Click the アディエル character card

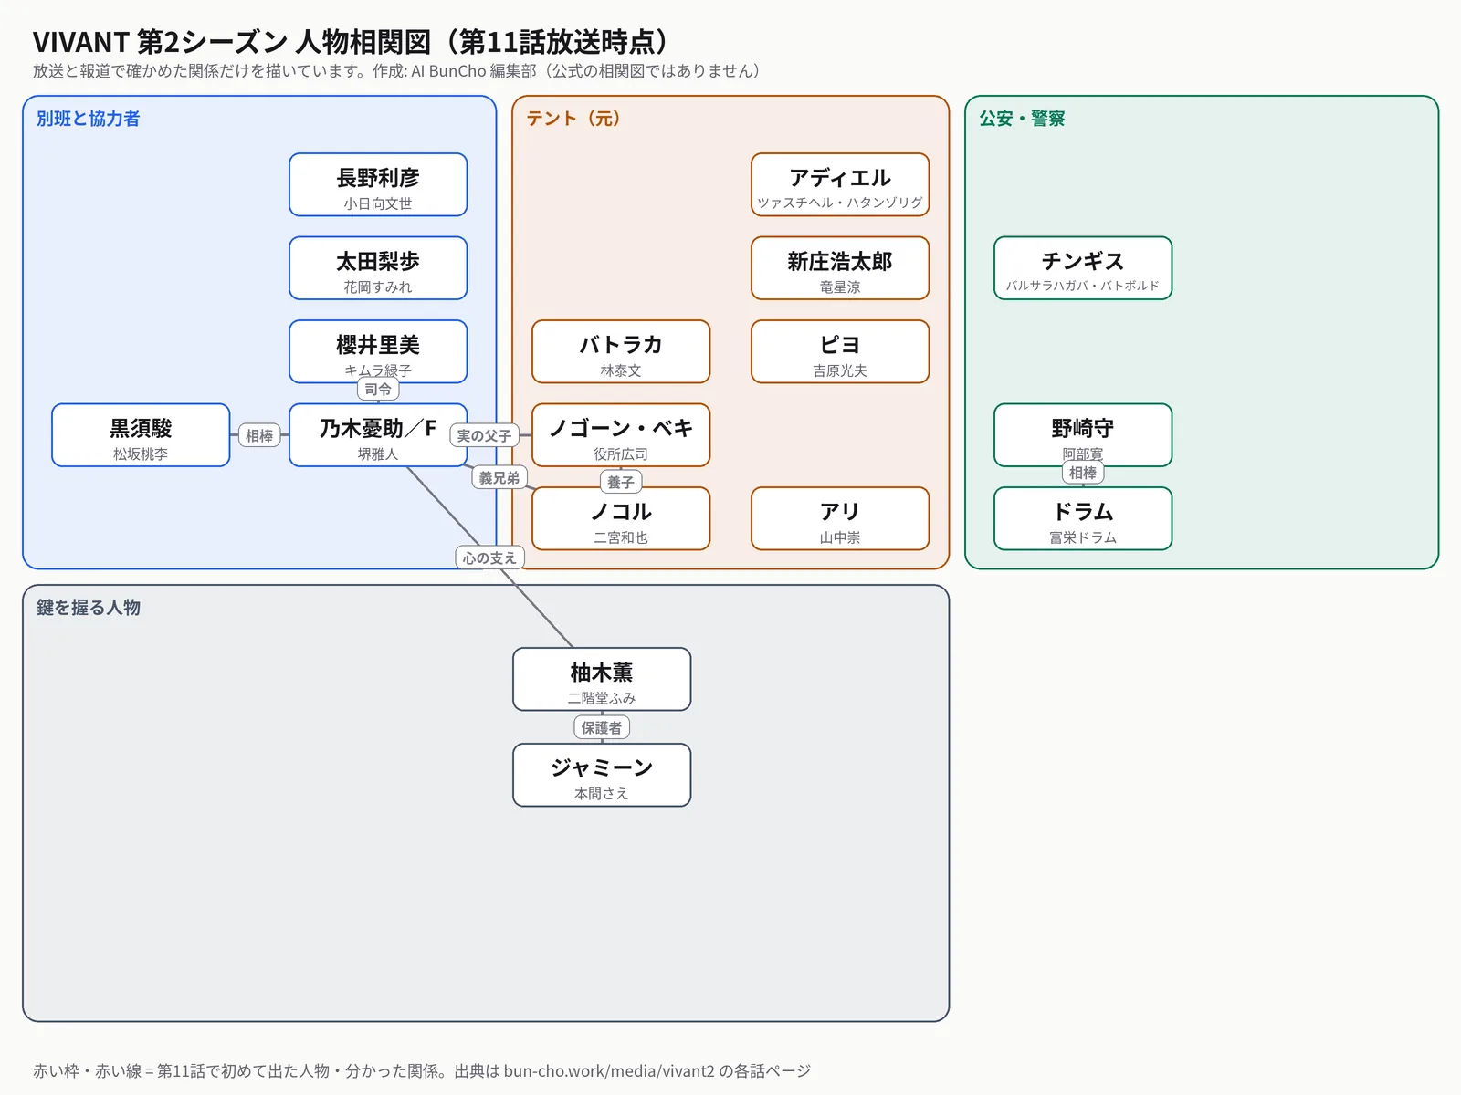click(x=840, y=184)
